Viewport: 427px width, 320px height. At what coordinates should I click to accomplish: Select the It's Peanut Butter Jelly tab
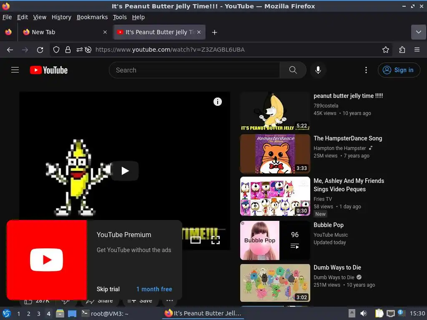(x=160, y=32)
